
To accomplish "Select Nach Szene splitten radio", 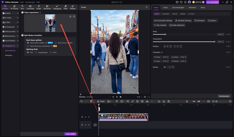I will (x=28, y=43).
